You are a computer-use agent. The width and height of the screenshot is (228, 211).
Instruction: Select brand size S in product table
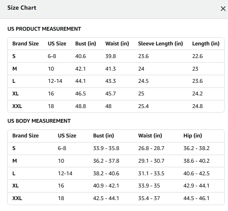pos(14,56)
